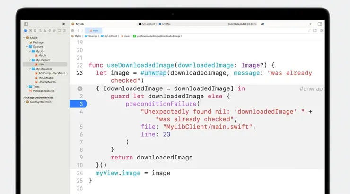Select the main editor tab

[94, 31]
